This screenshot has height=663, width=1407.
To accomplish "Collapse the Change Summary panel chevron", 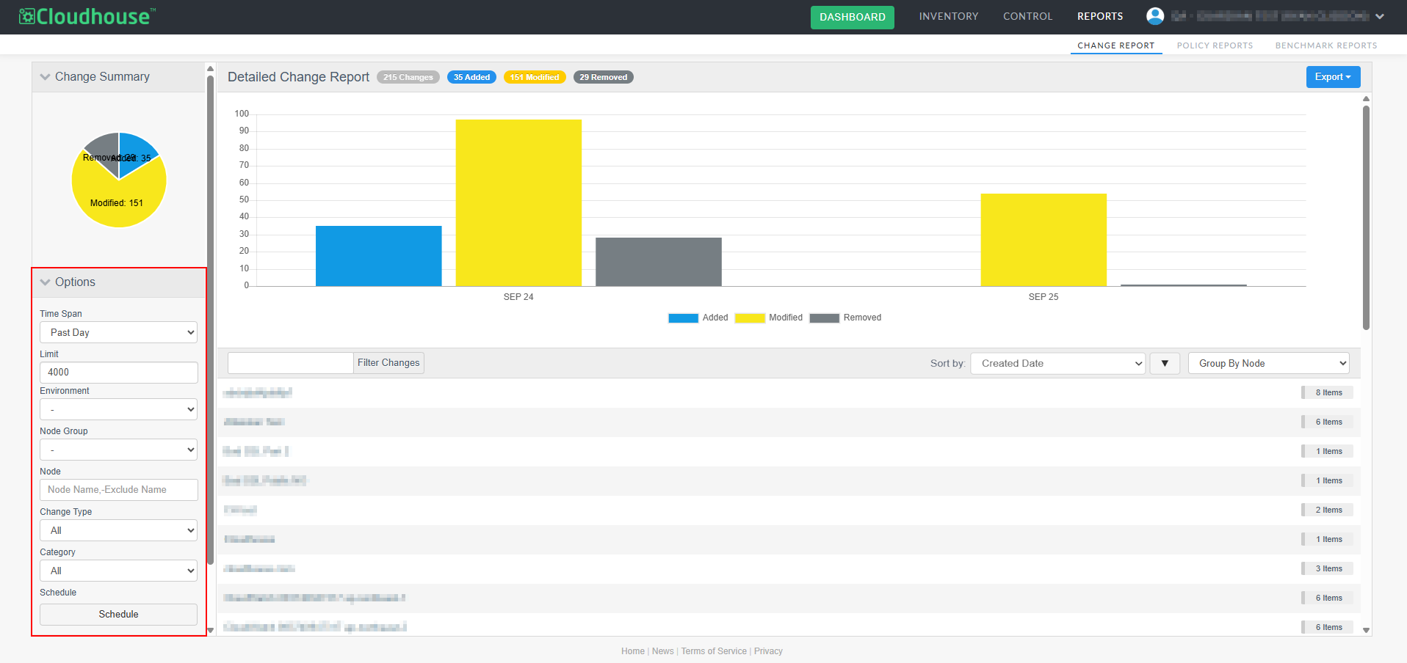I will click(x=46, y=77).
